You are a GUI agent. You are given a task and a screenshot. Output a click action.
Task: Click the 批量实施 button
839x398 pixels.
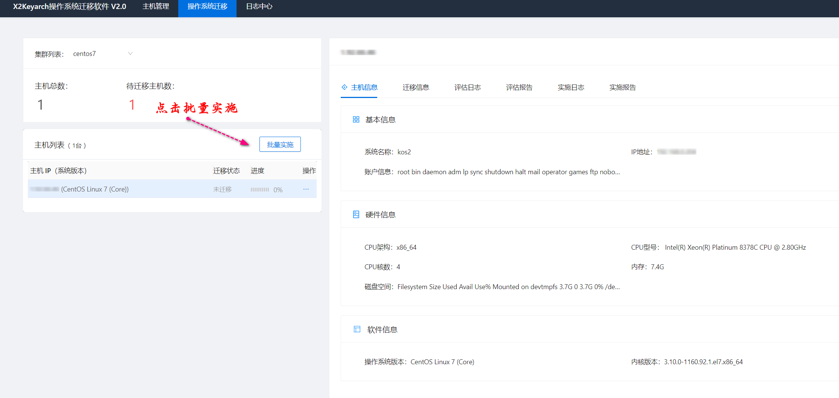point(280,145)
